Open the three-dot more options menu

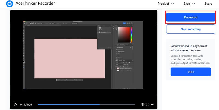click(x=153, y=104)
